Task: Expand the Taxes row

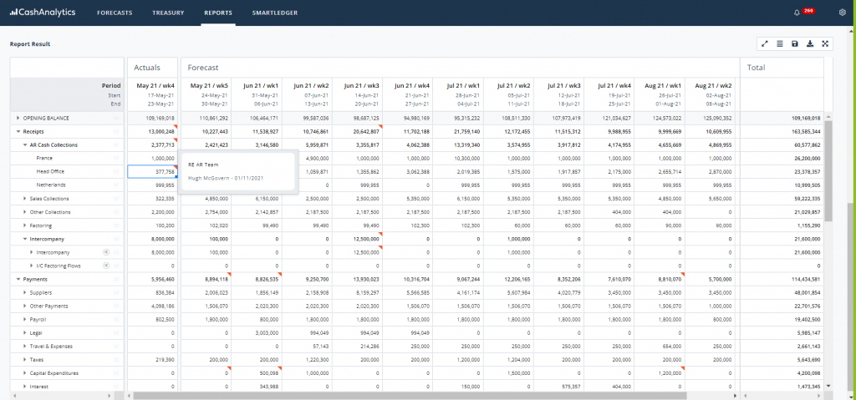Action: pyautogui.click(x=24, y=360)
